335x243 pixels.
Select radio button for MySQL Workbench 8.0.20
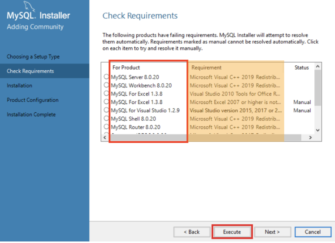[107, 85]
